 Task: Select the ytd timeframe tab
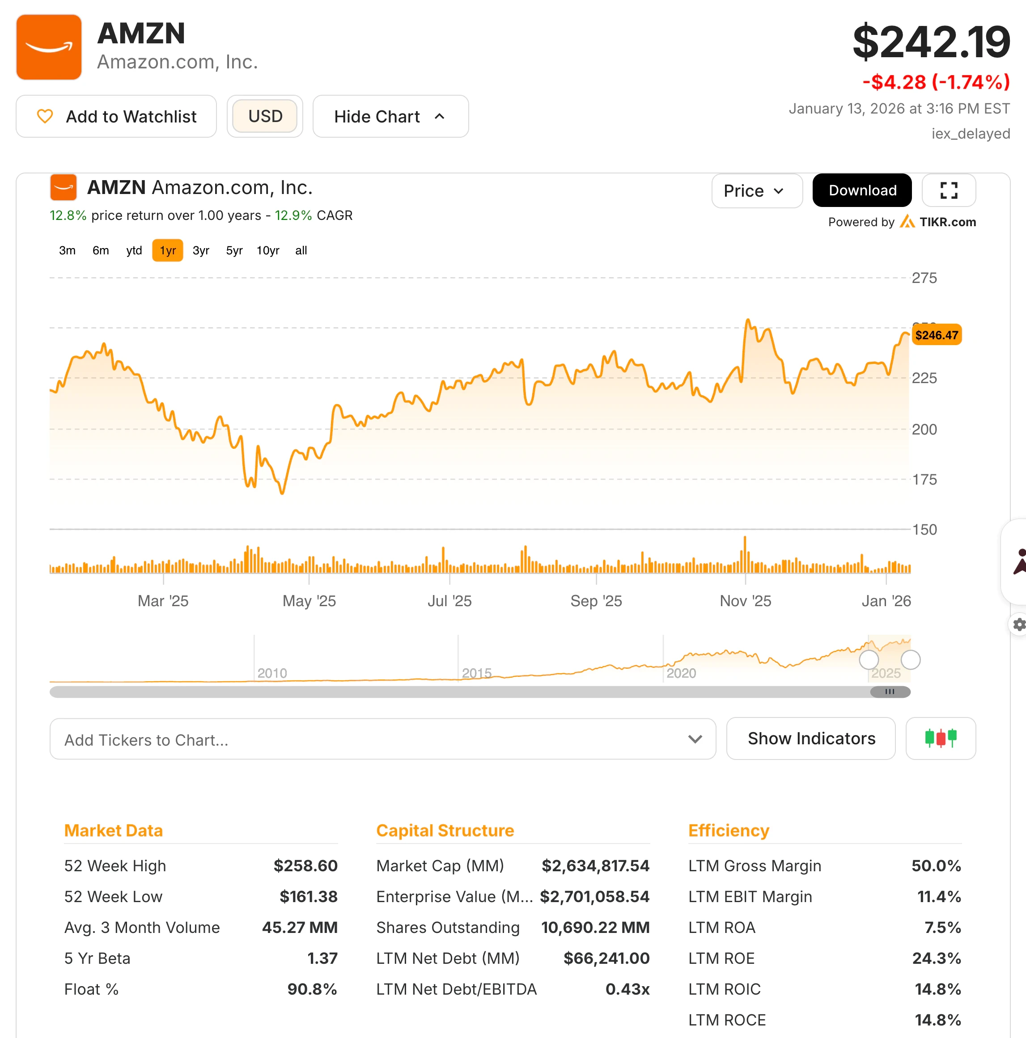click(133, 250)
